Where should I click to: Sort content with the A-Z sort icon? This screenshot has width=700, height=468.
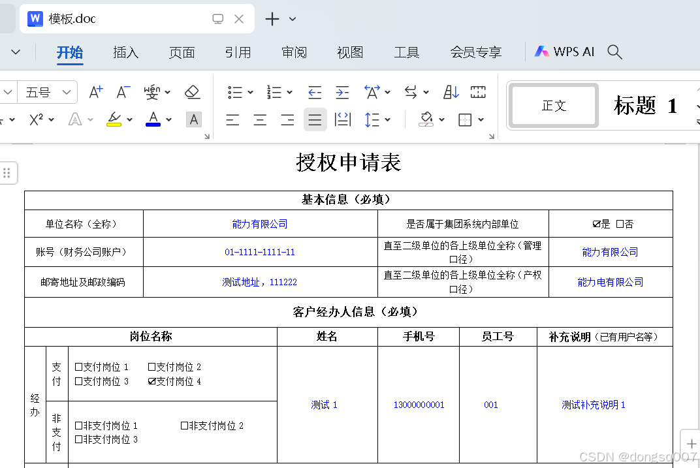coord(451,92)
